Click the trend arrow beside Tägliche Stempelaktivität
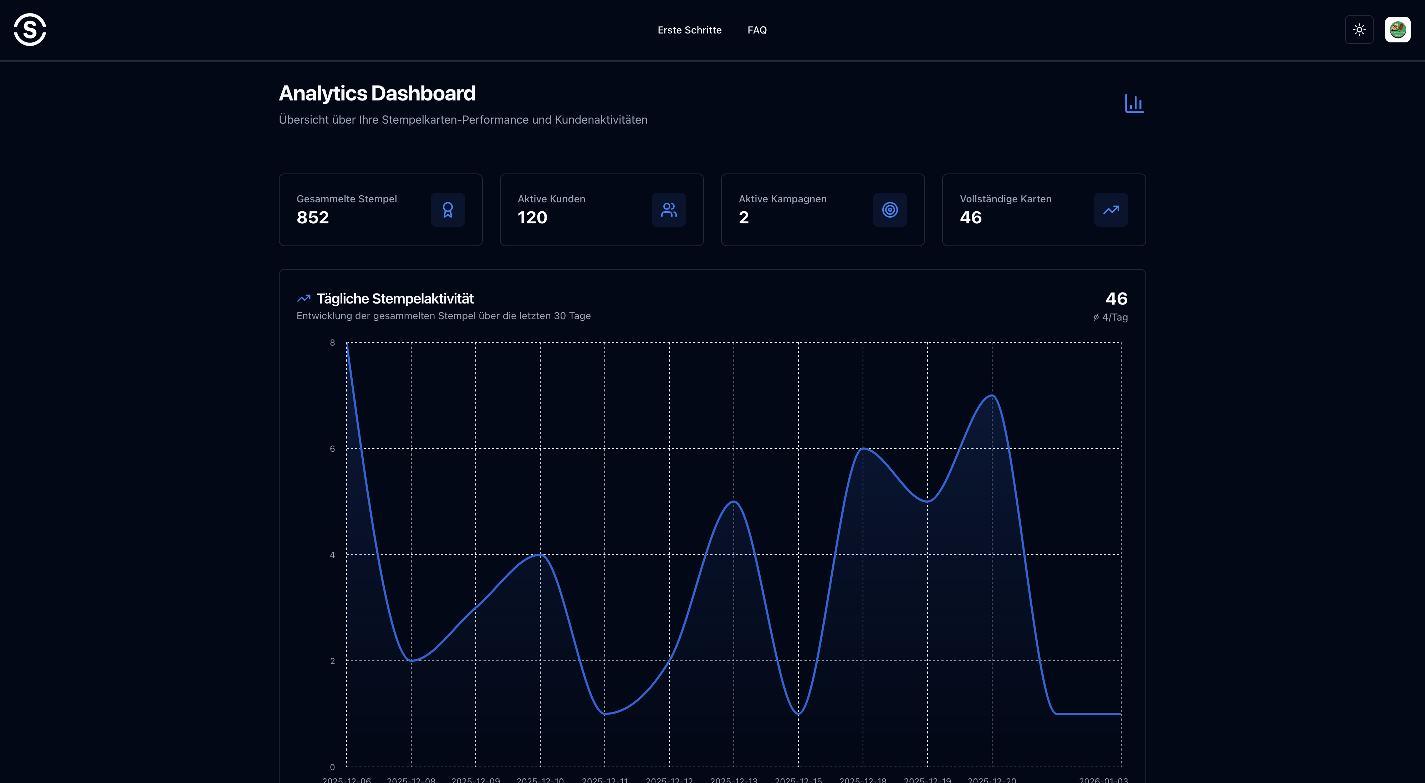Screen dimensions: 1425x783 point(304,299)
